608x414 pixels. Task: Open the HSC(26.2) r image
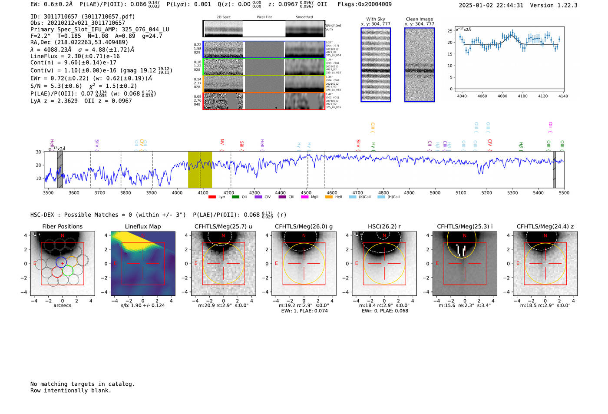point(384,263)
